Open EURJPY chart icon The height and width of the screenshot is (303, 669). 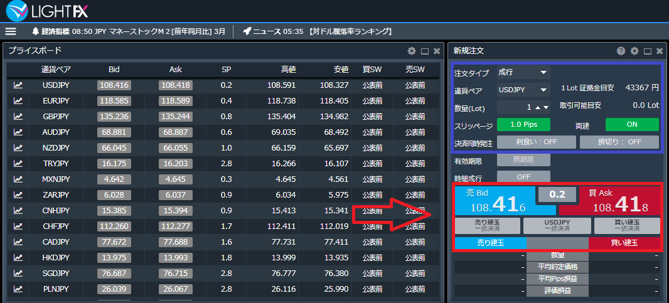click(18, 101)
